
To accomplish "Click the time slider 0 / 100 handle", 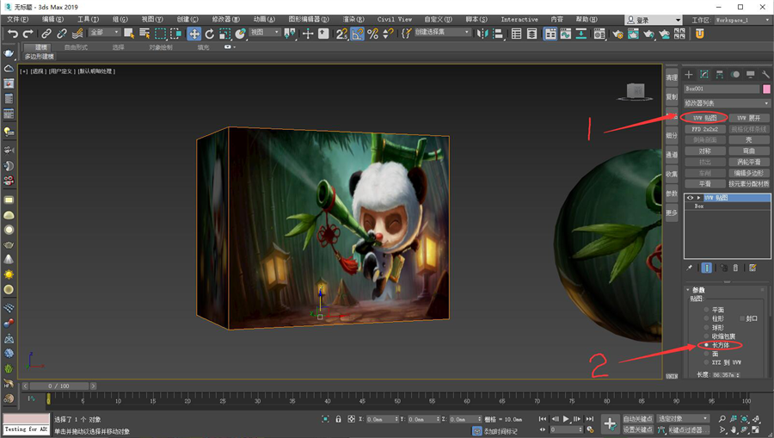I will (58, 386).
